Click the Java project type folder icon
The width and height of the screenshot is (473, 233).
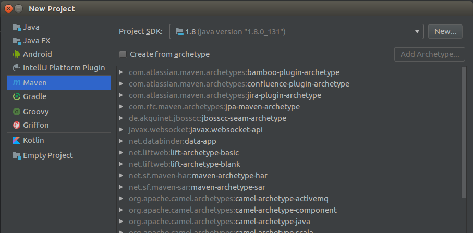pyautogui.click(x=17, y=27)
